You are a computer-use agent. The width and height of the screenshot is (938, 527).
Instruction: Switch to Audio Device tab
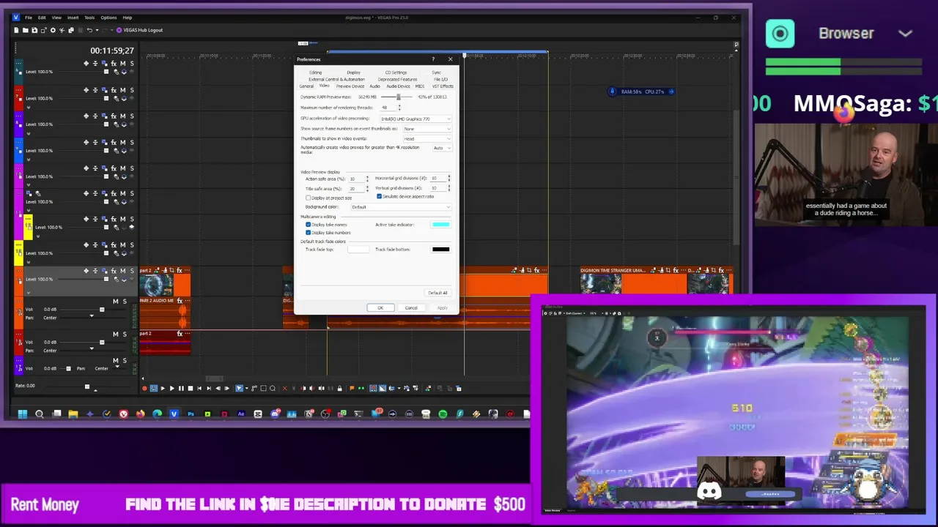click(x=398, y=86)
